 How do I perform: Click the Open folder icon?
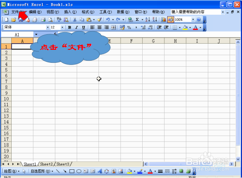click(13, 19)
